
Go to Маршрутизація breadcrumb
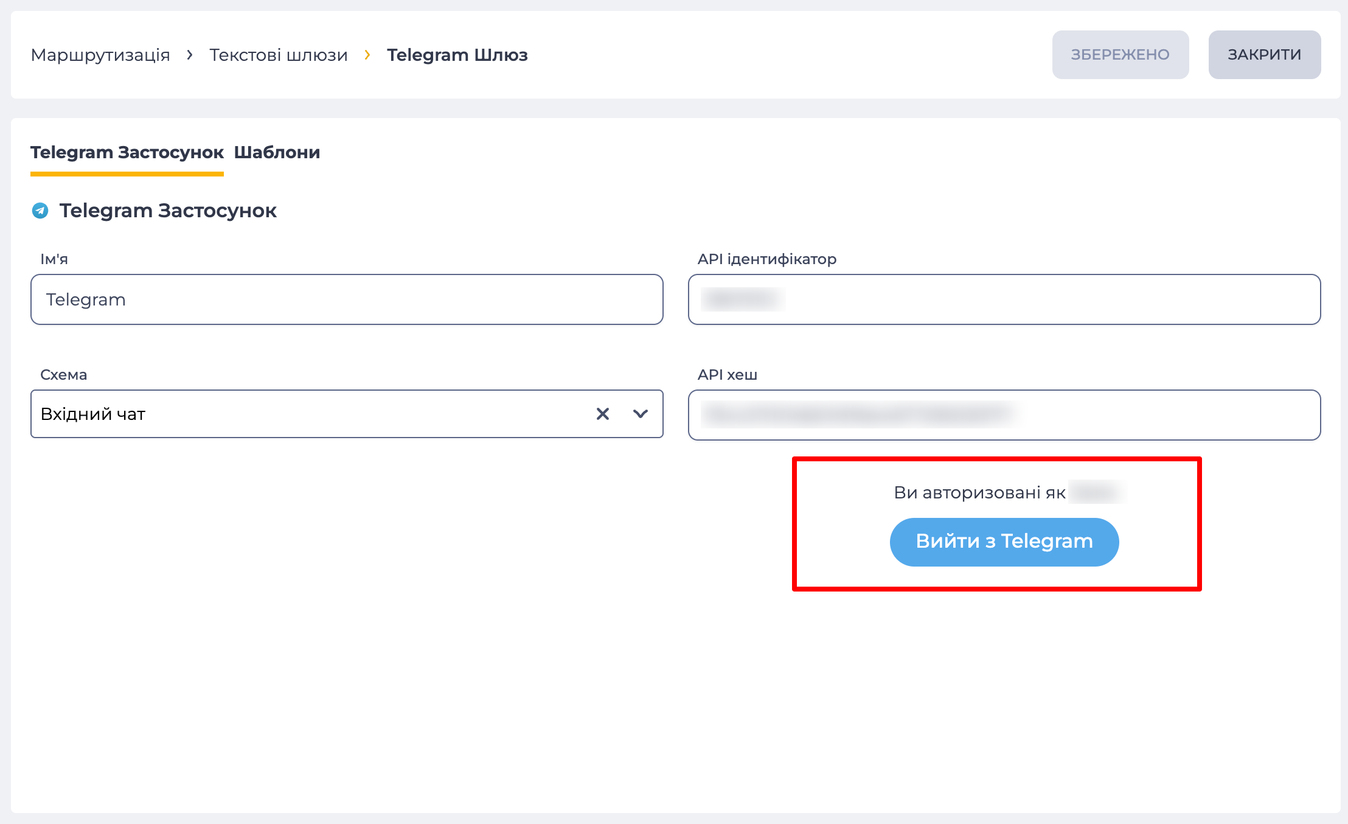click(100, 55)
